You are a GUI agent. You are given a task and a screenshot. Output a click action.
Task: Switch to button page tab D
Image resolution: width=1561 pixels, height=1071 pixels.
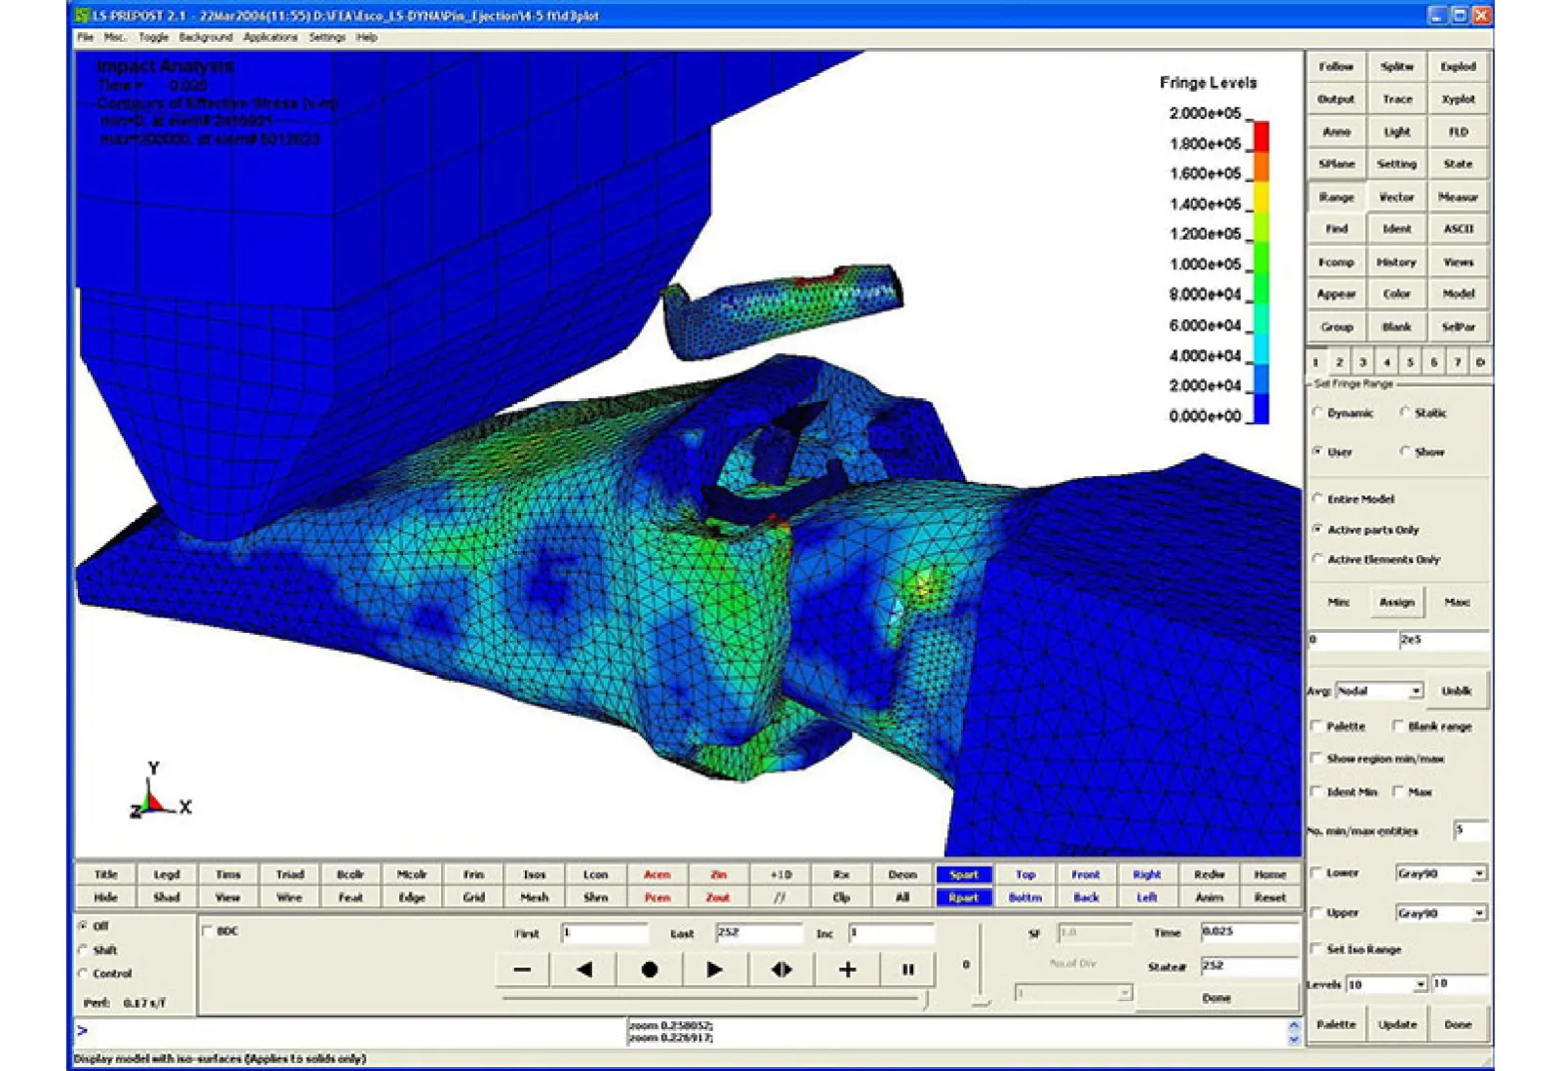click(x=1480, y=362)
